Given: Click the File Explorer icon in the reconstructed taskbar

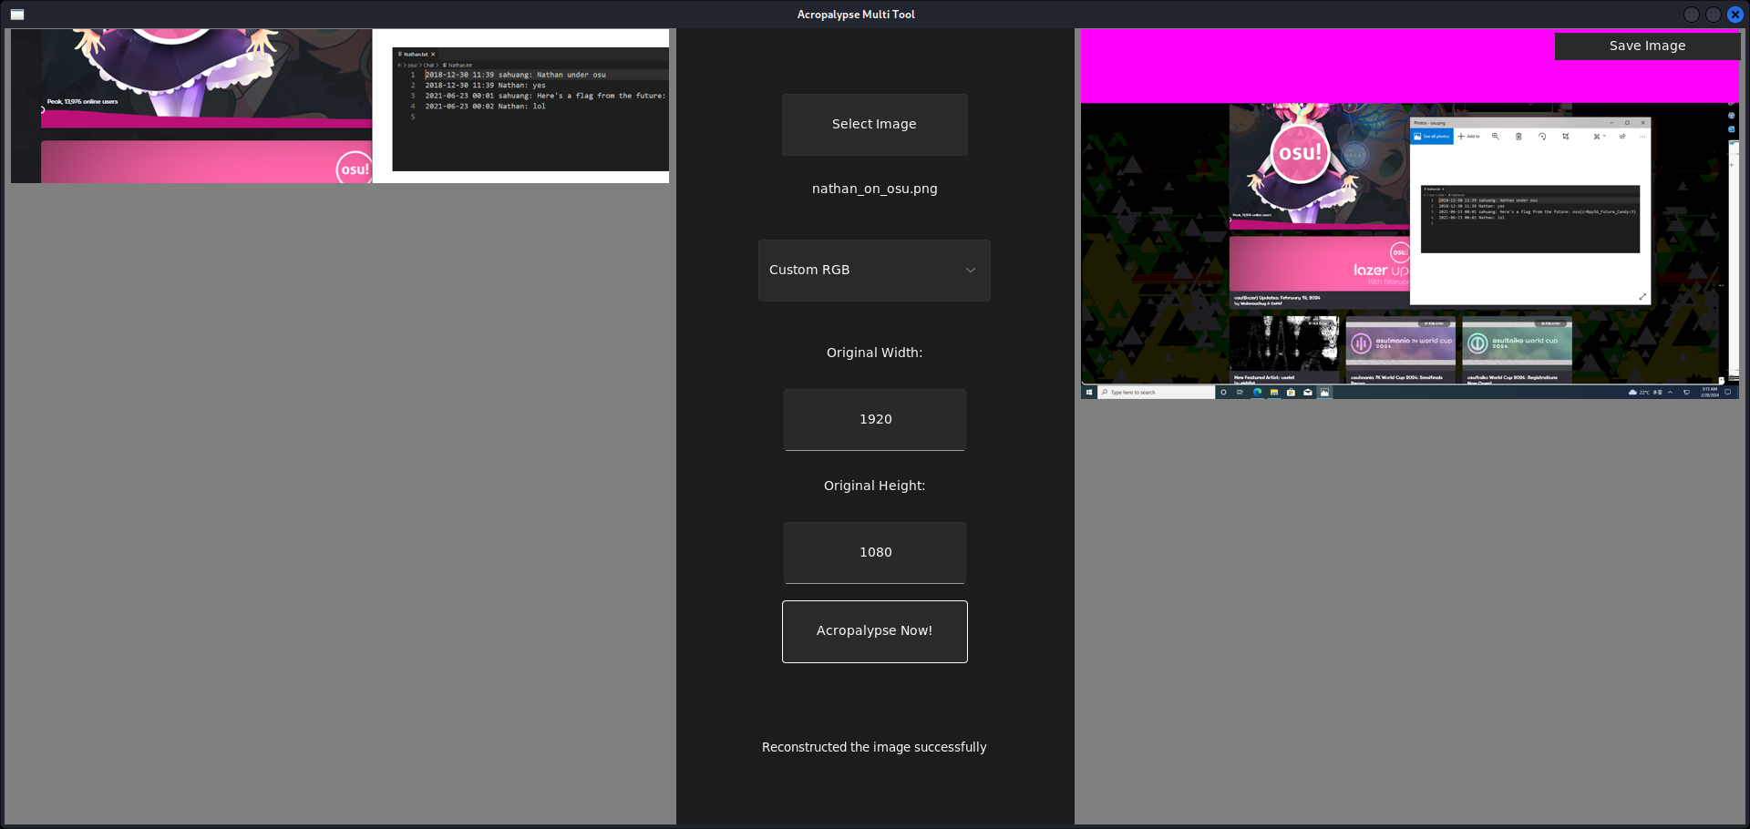Looking at the screenshot, I should point(1273,393).
